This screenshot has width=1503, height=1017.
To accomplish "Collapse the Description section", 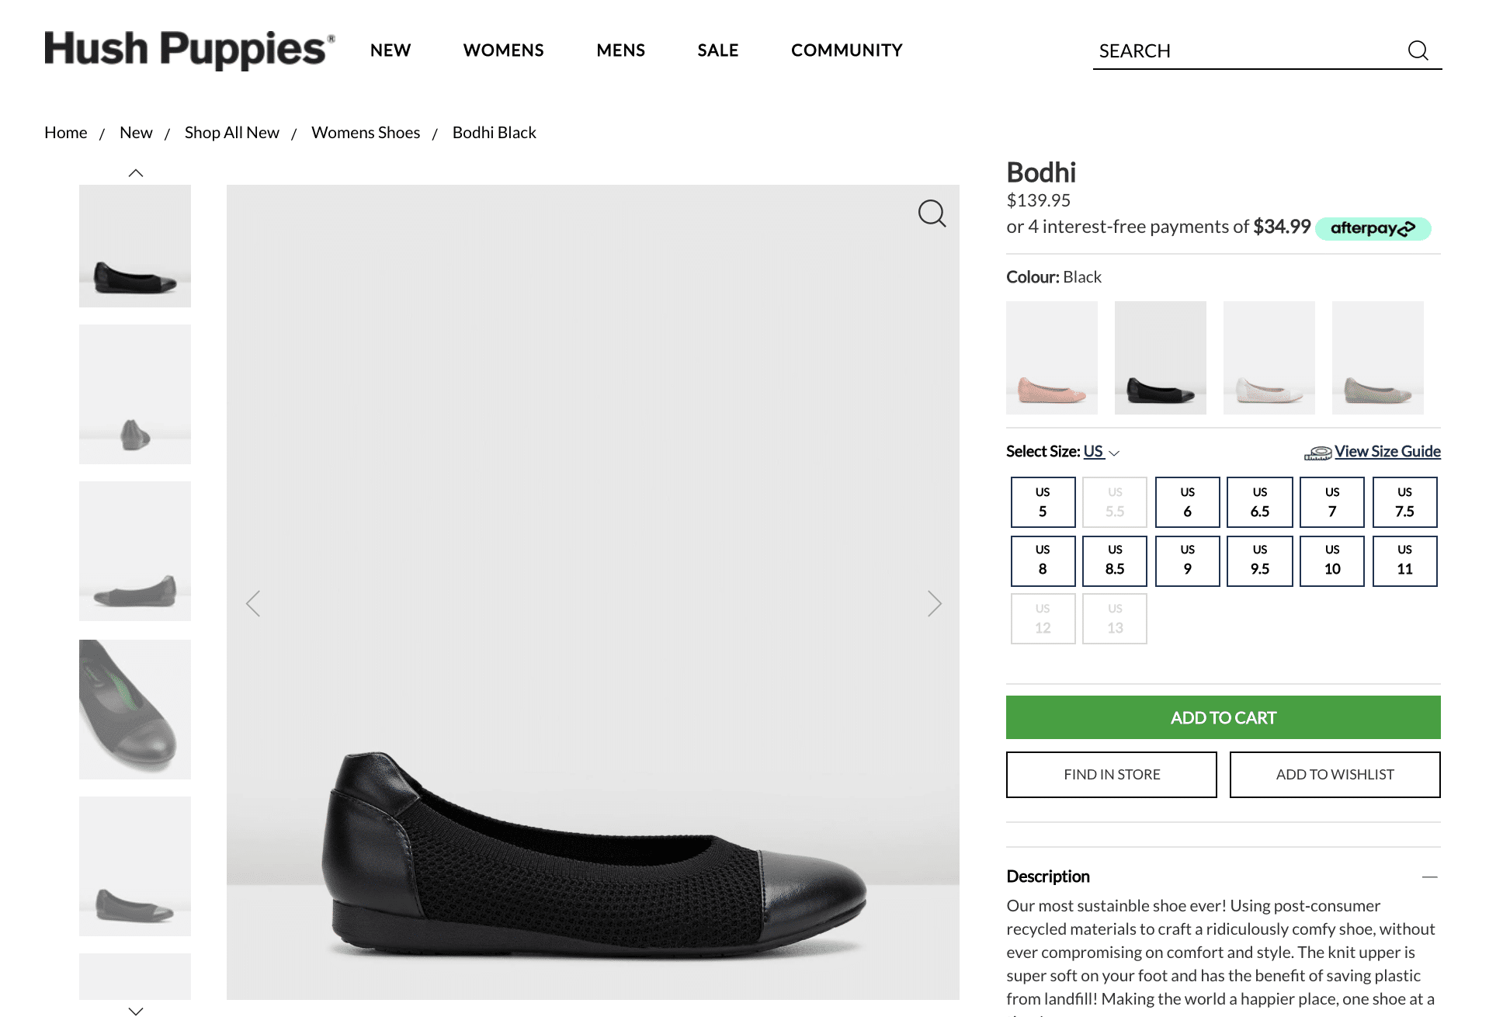I will point(1429,876).
